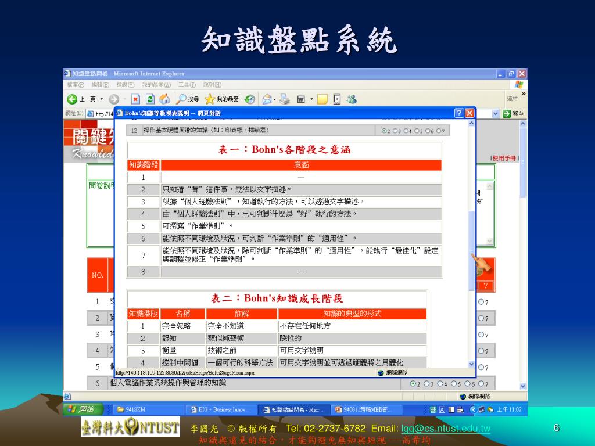
Task: Select radio option 5 in dialog row 12
Action: coord(417,131)
